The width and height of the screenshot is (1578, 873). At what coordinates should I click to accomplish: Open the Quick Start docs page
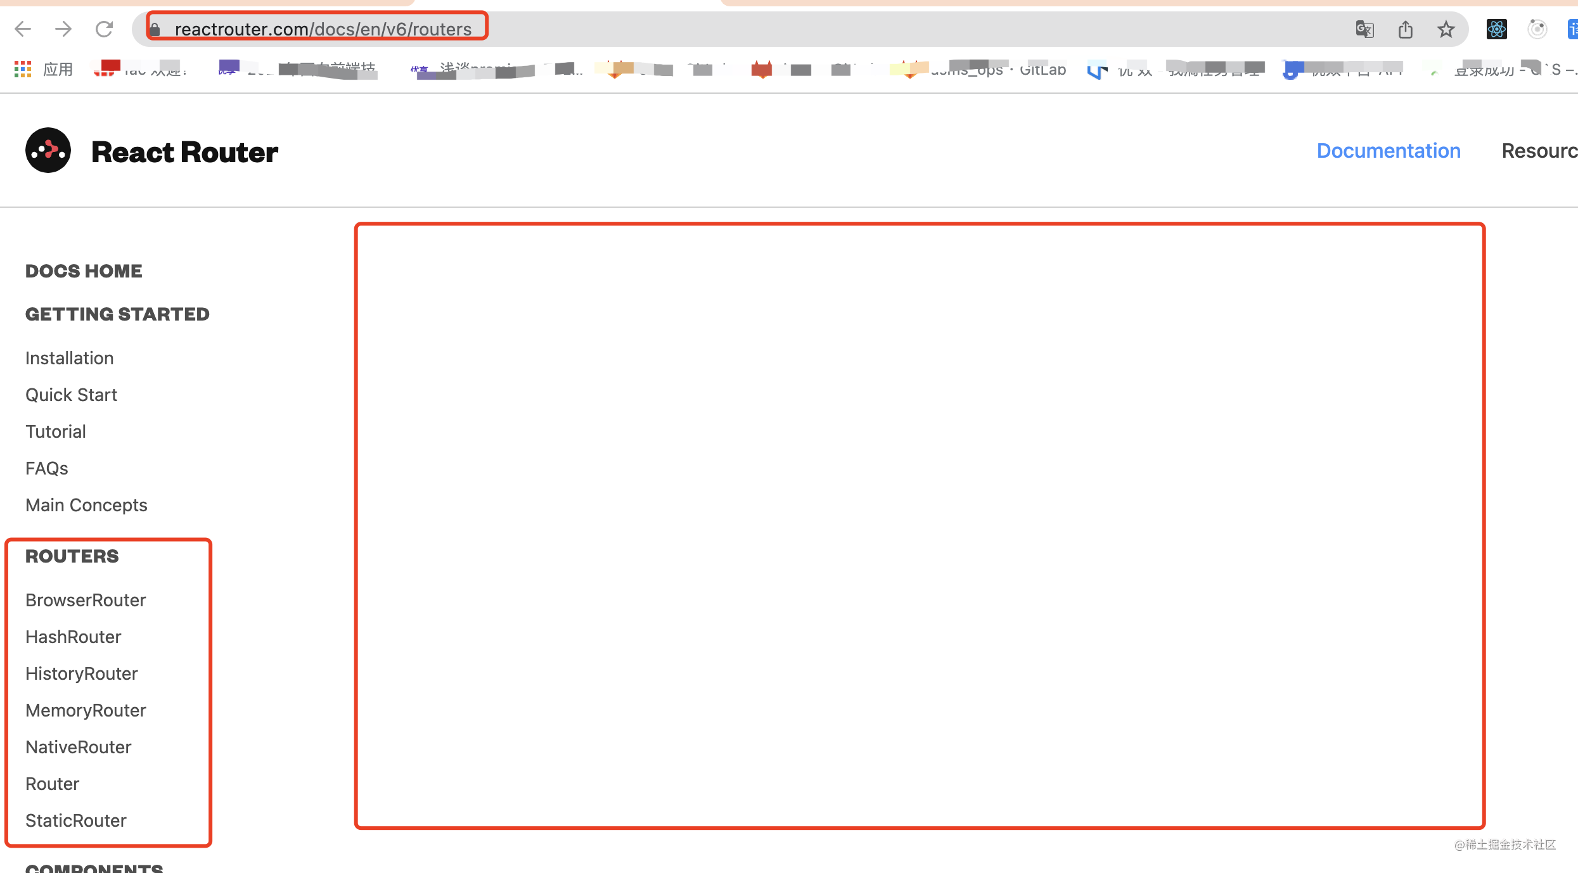click(72, 395)
